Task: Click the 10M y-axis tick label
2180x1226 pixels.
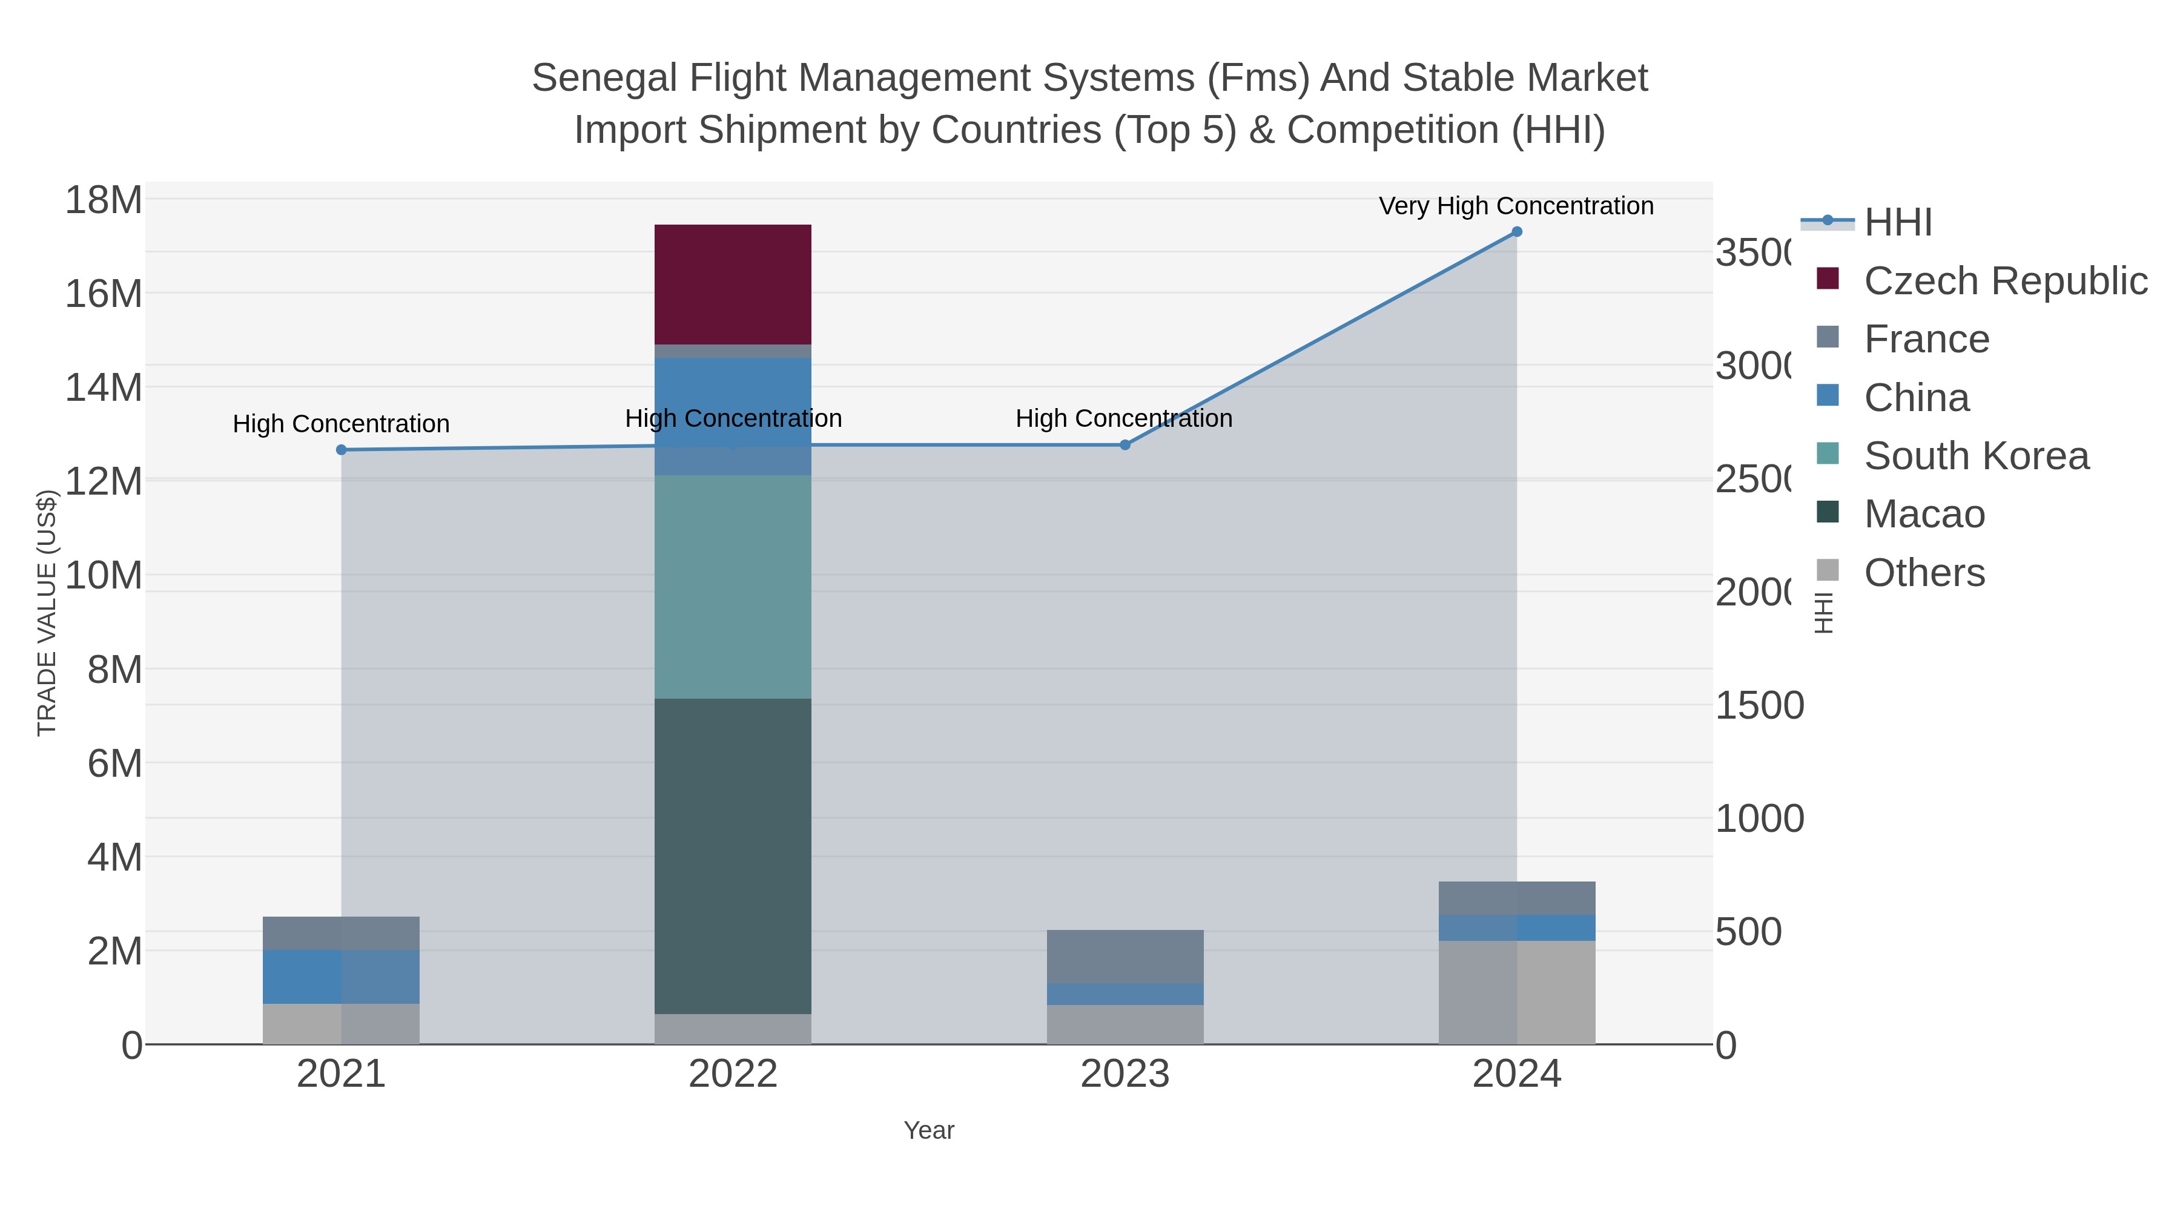Action: [104, 576]
